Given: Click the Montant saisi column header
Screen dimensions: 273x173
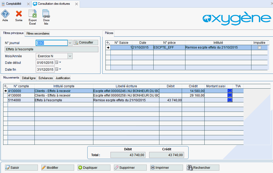Looking at the screenshot, I should tap(216, 86).
